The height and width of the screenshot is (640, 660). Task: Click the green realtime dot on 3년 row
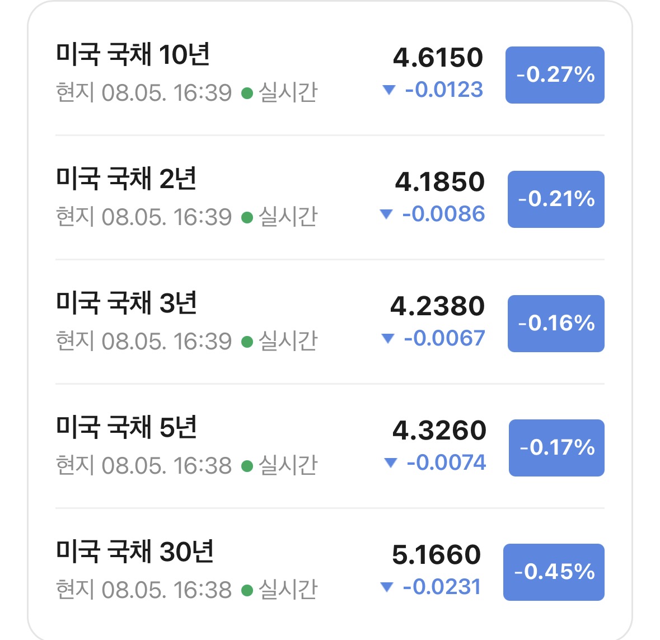pyautogui.click(x=247, y=342)
